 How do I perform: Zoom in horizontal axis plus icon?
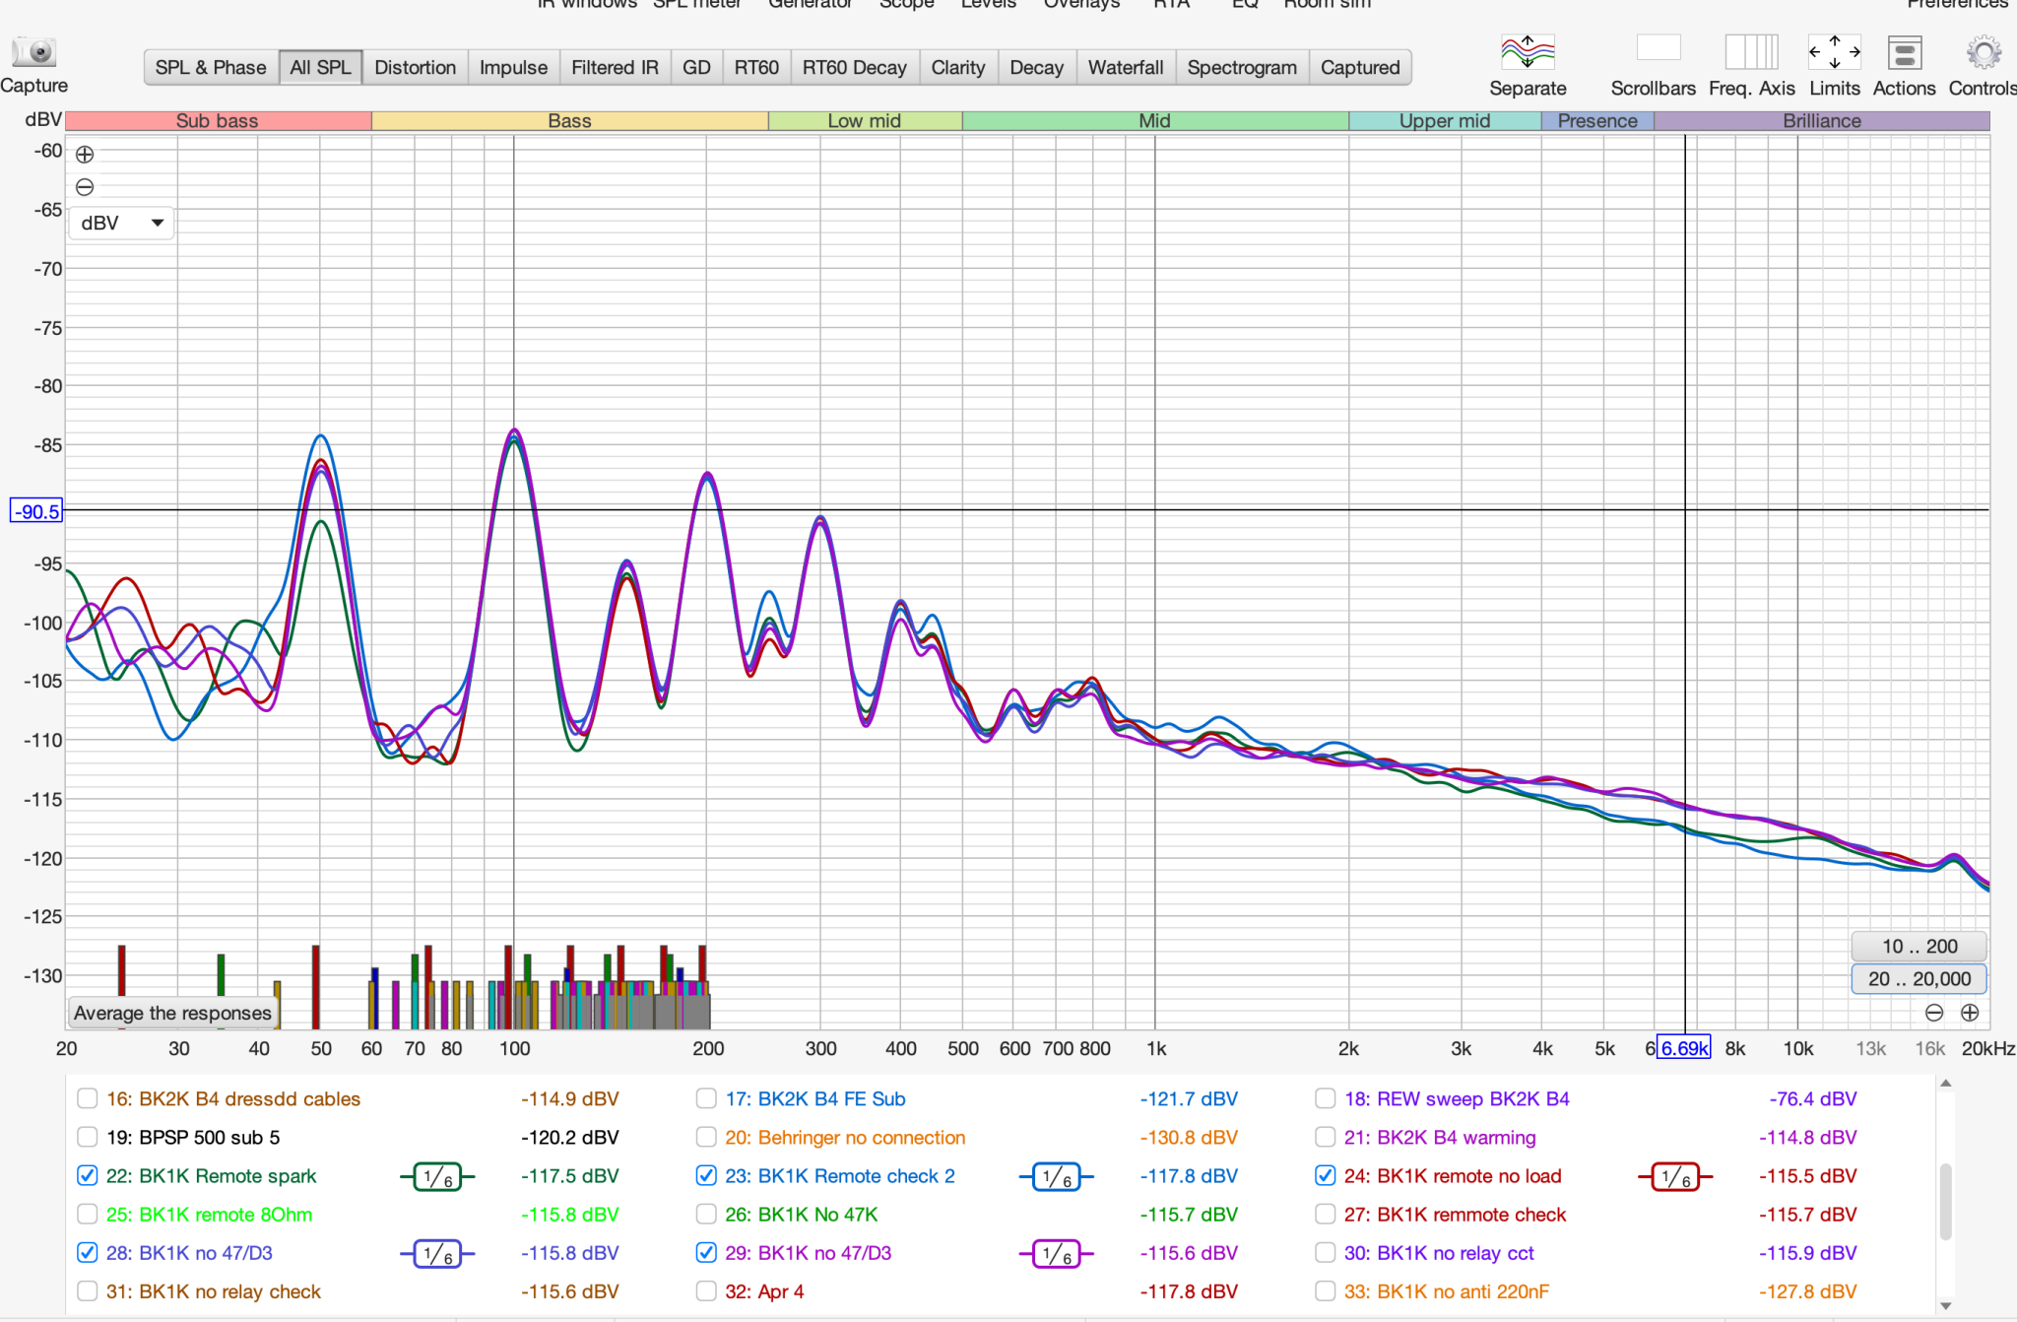[1970, 1013]
